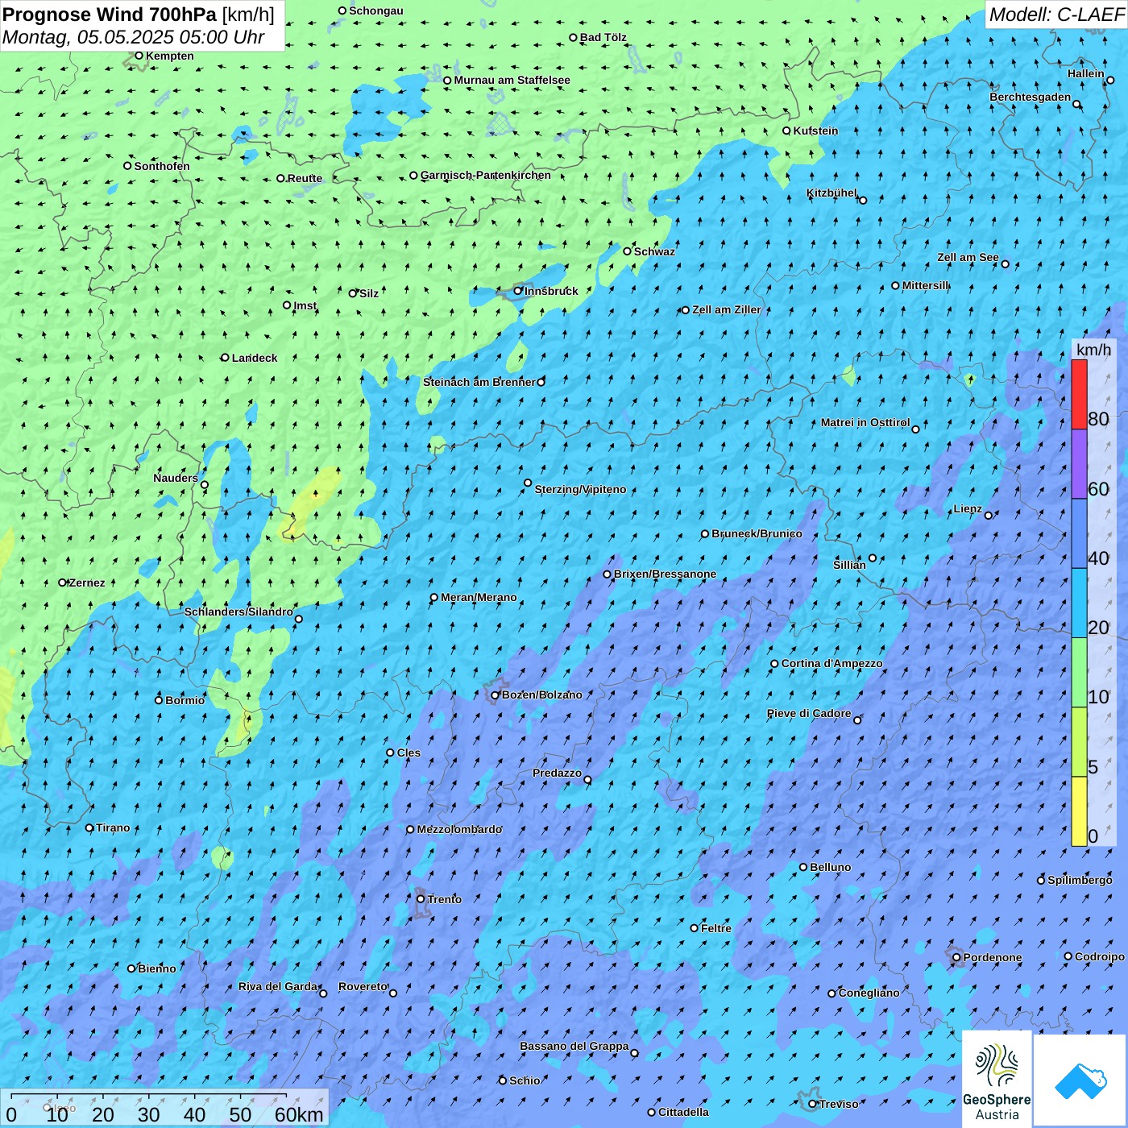Click the 'Nauders' label
Image resolution: width=1128 pixels, height=1128 pixels.
tap(176, 478)
